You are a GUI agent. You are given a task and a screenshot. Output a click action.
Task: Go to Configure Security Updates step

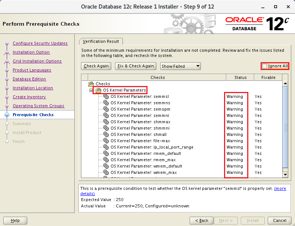40,43
